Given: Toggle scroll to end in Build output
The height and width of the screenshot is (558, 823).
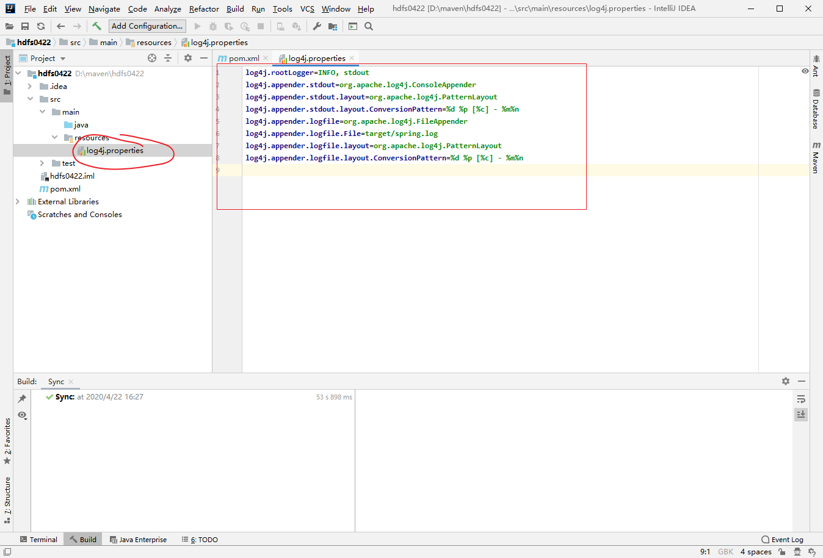Looking at the screenshot, I should point(801,415).
